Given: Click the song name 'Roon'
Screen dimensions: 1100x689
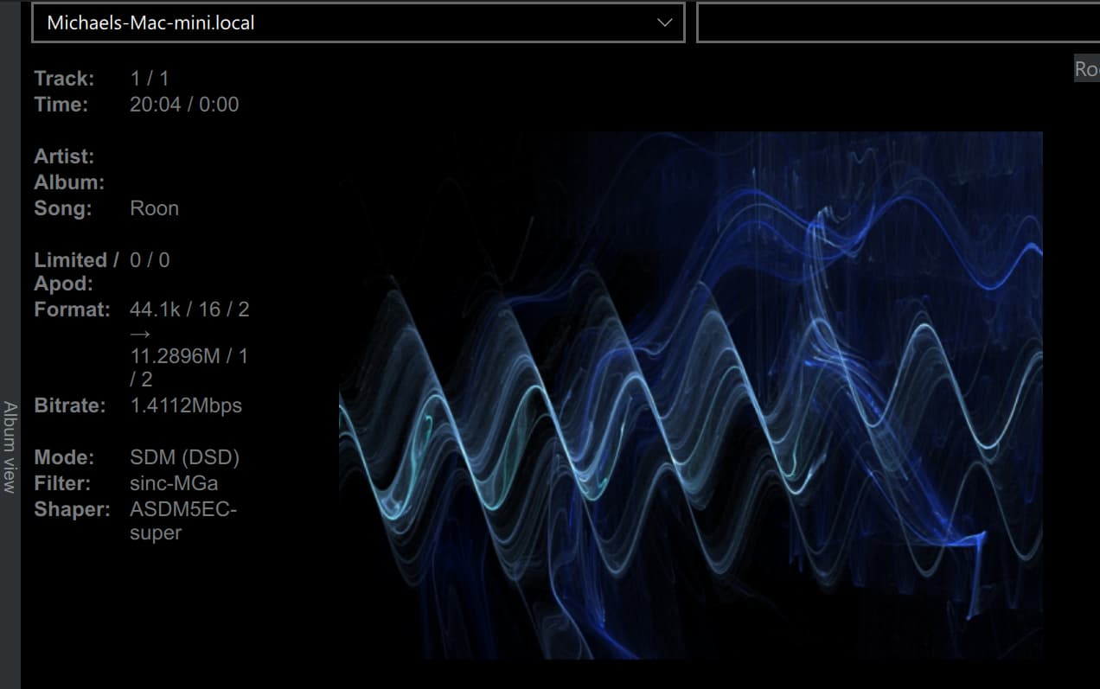Looking at the screenshot, I should [x=154, y=208].
